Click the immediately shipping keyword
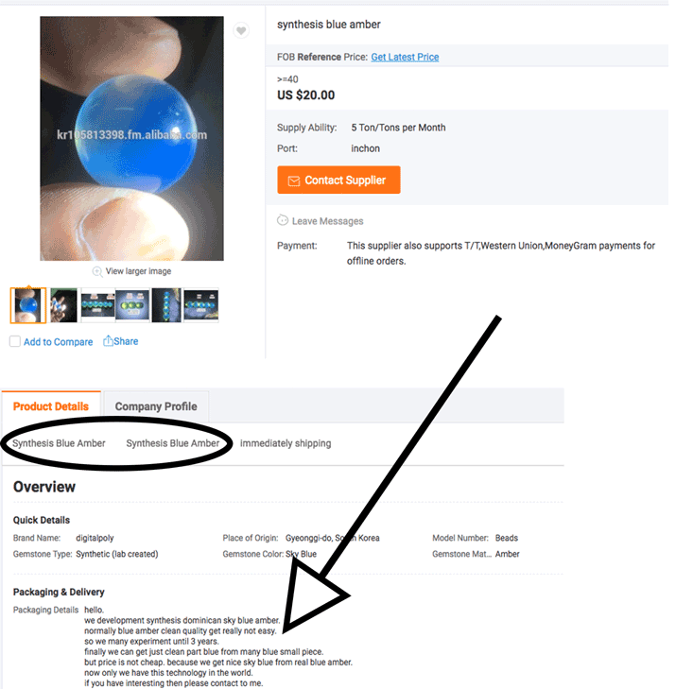 (x=286, y=443)
